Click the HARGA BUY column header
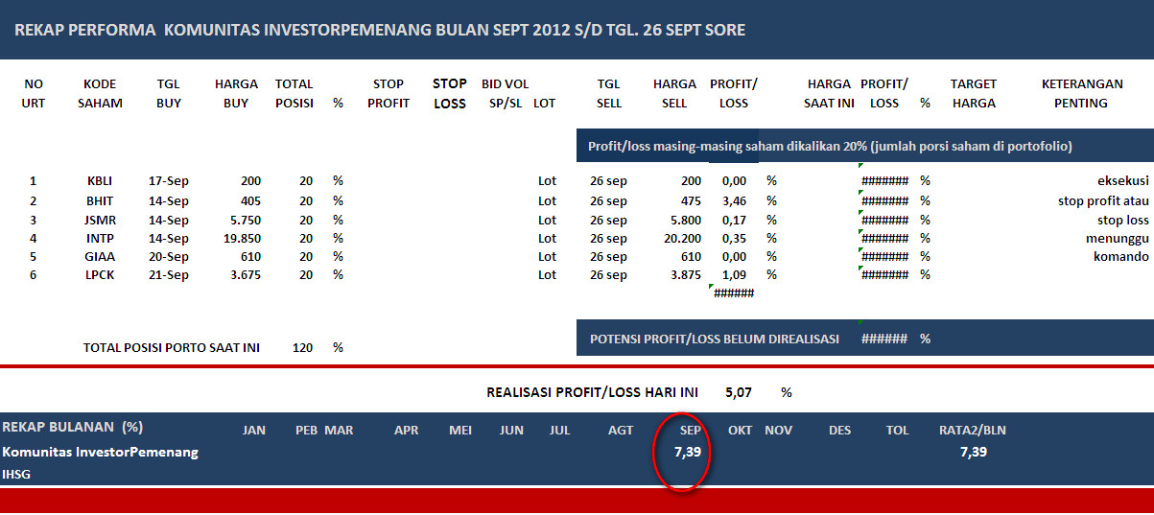Screen dimensions: 1154x515 (236, 93)
